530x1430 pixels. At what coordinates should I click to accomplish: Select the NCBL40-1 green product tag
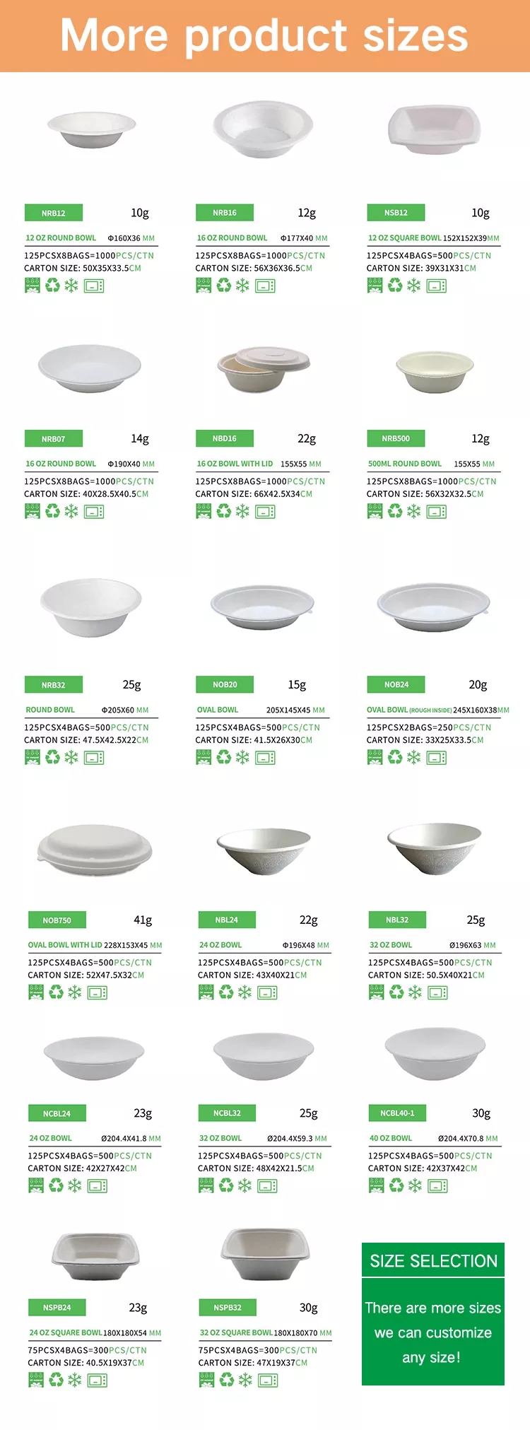pos(398,1113)
